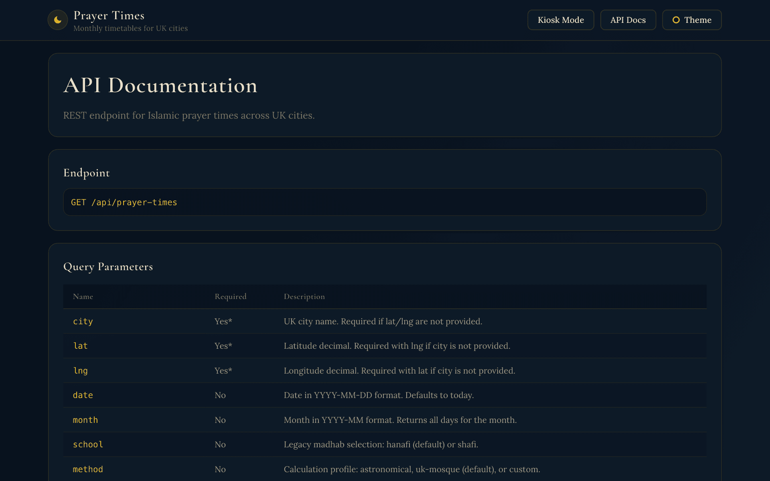Open Kiosk Mode
Viewport: 770px width, 481px height.
click(x=561, y=20)
